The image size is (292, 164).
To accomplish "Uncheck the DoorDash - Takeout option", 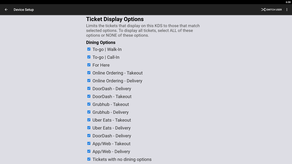I will click(89, 97).
